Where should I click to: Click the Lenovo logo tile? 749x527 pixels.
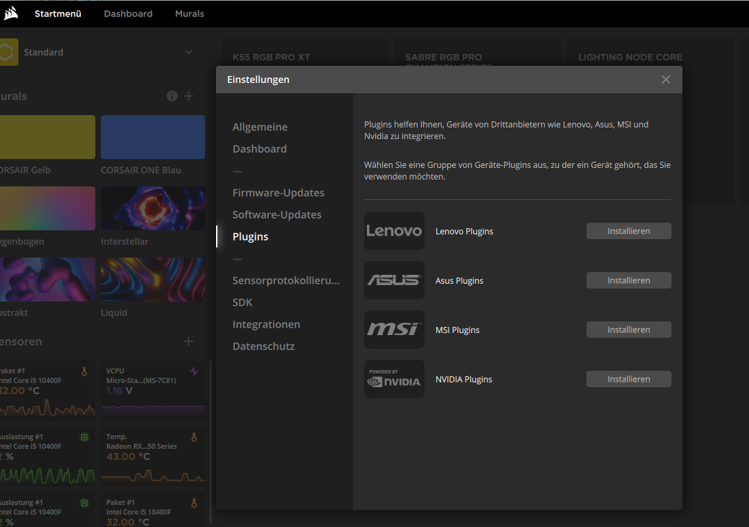coord(394,231)
